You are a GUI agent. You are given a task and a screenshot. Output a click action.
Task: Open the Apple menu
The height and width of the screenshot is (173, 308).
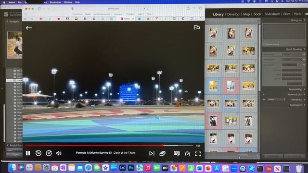tap(4, 2)
